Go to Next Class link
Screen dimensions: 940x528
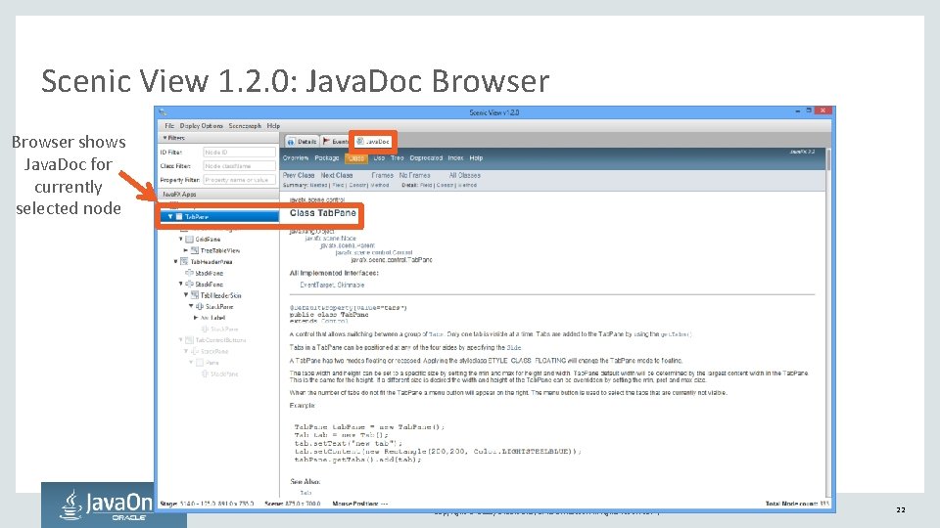point(336,175)
